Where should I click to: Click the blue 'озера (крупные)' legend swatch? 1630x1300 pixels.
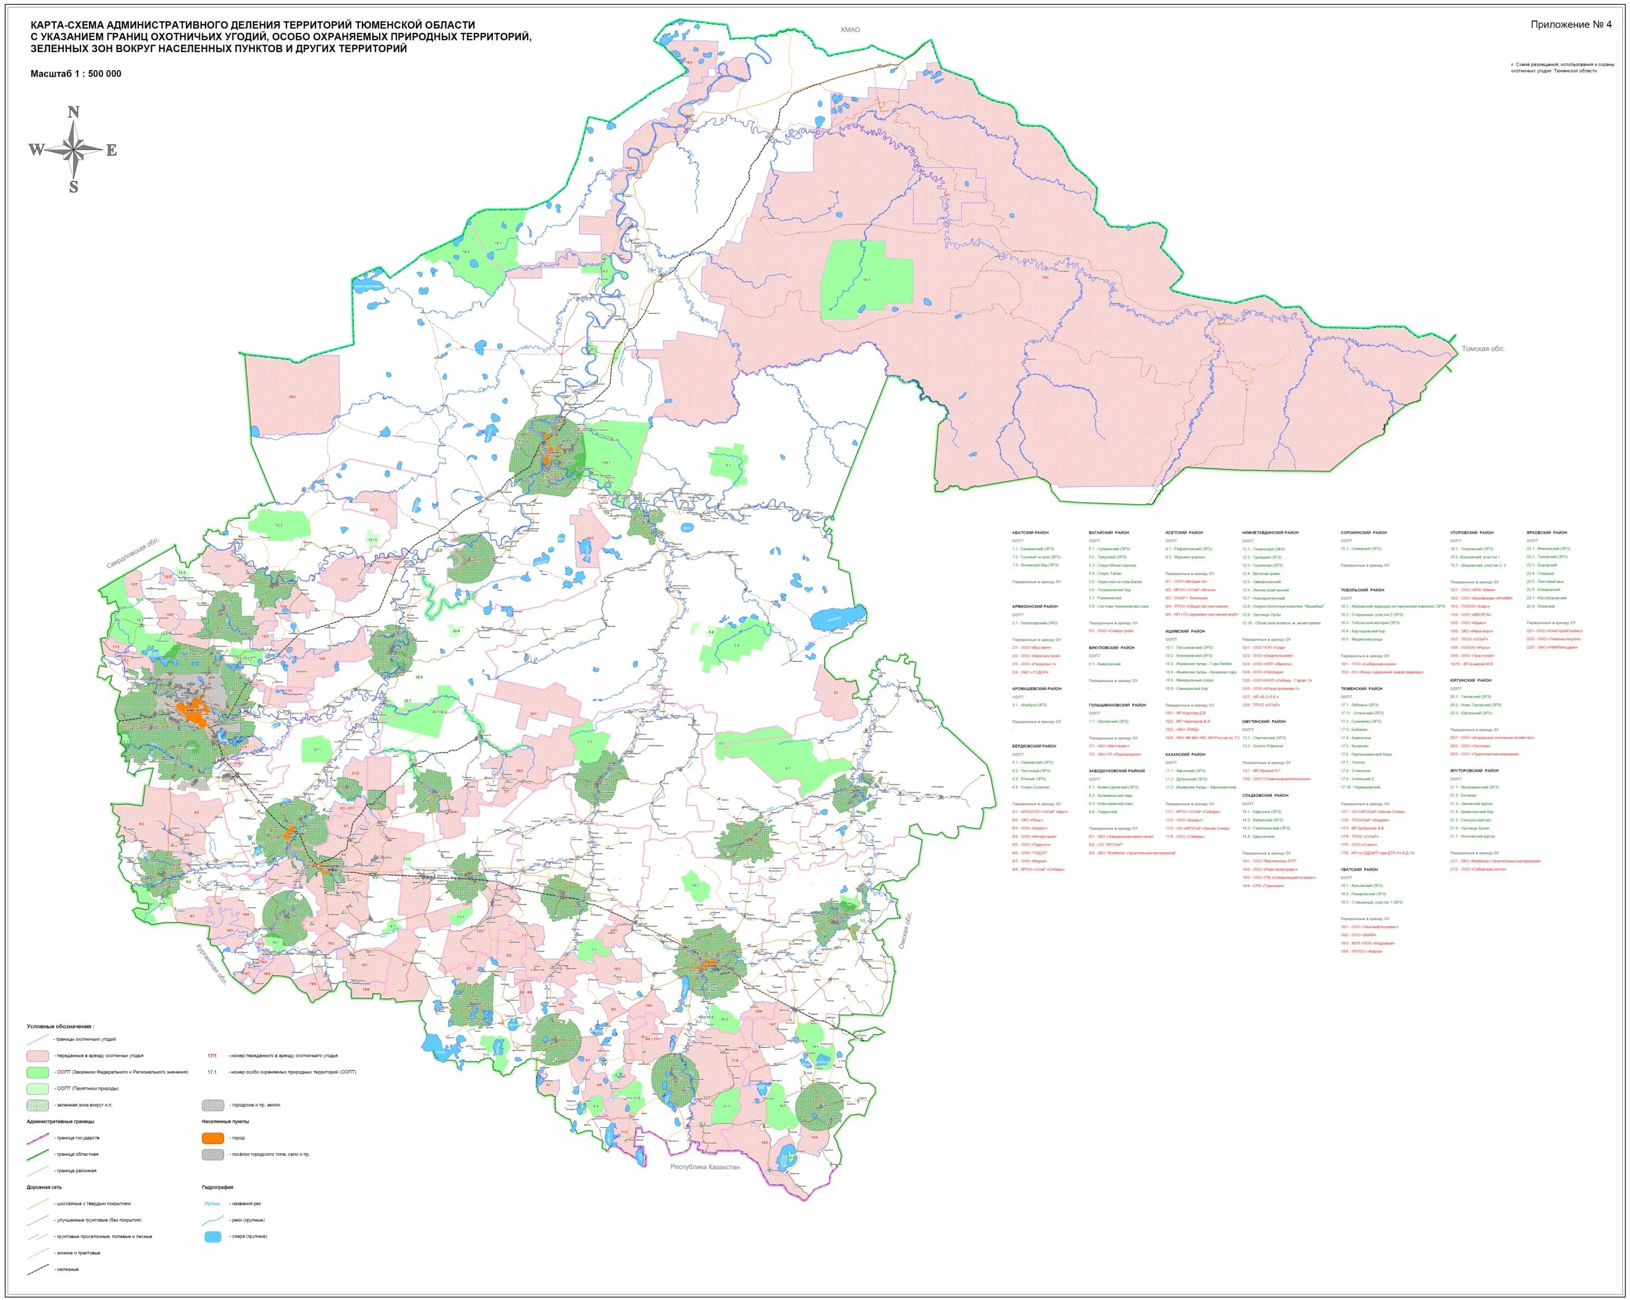[213, 1236]
